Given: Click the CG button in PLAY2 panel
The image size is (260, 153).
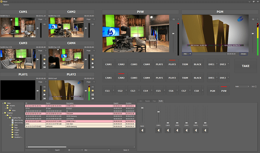Looking at the screenshot, I should pos(93,87).
